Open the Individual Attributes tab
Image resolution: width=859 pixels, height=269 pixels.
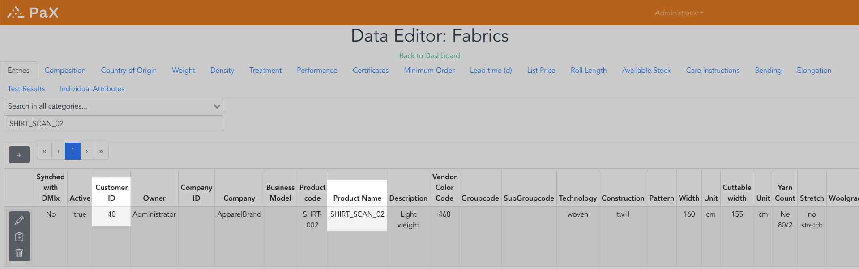pos(92,89)
